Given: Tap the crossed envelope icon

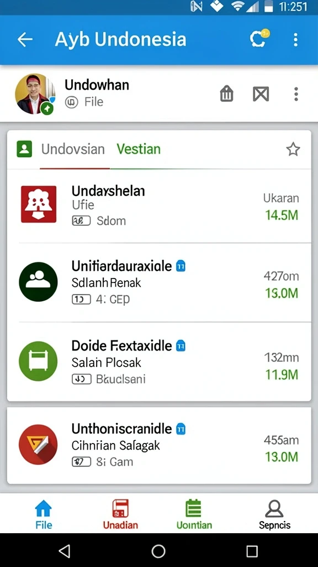Looking at the screenshot, I should 261,94.
